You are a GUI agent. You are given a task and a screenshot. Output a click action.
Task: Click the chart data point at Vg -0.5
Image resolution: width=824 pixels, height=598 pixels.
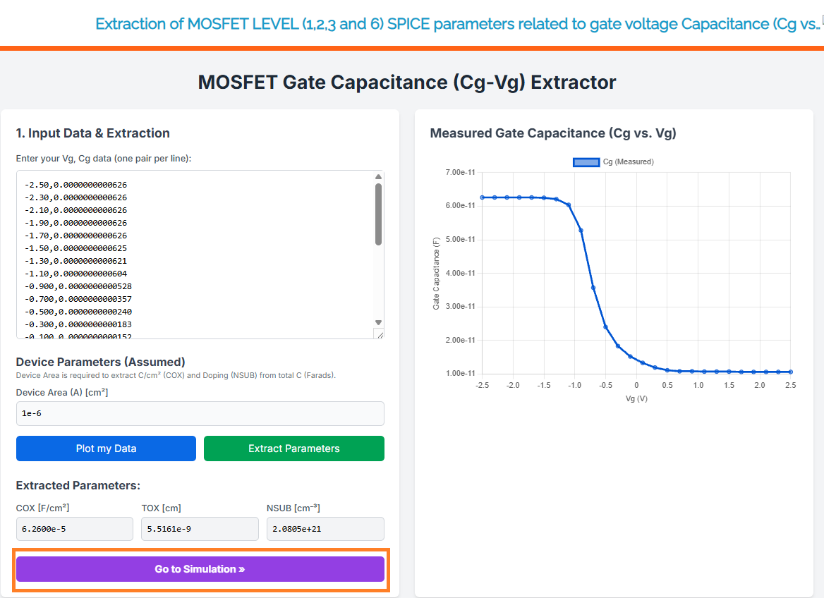[x=605, y=327]
